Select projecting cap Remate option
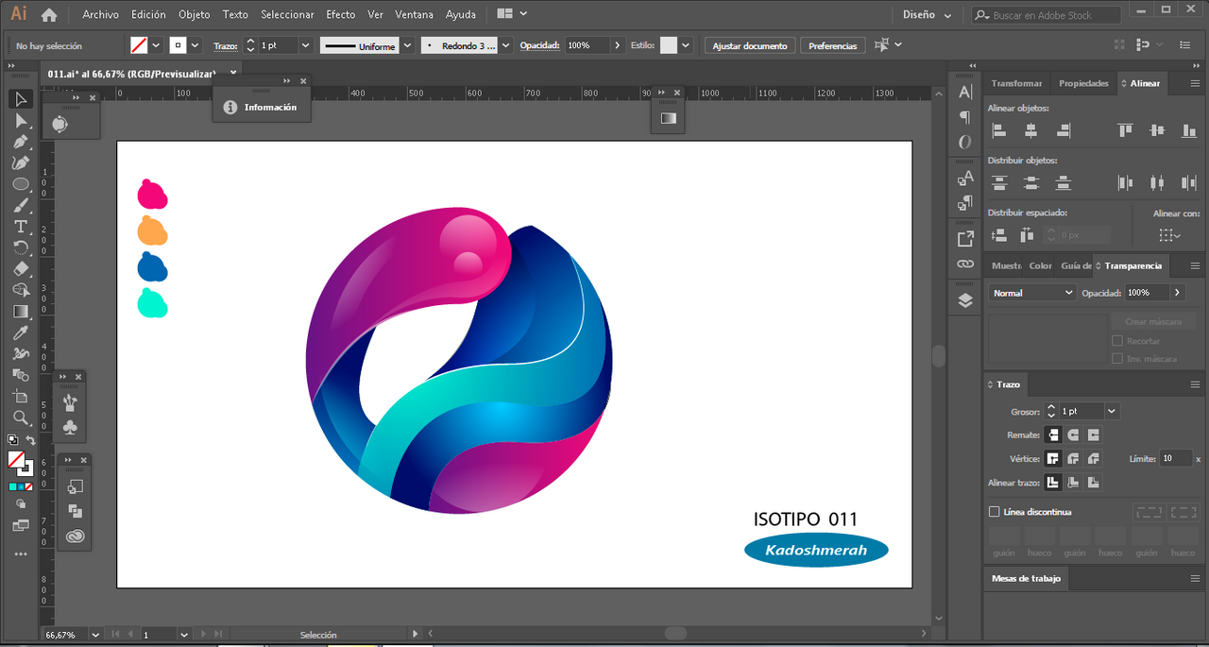Screen dimensions: 1209x647 point(1093,435)
